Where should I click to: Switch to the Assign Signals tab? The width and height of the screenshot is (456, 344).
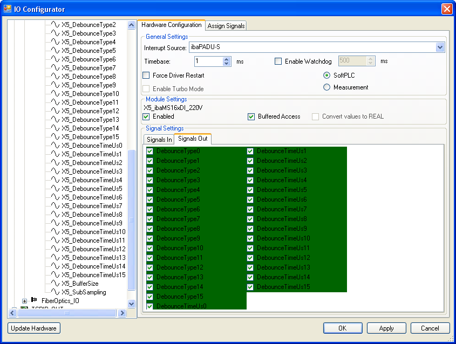[x=226, y=26]
